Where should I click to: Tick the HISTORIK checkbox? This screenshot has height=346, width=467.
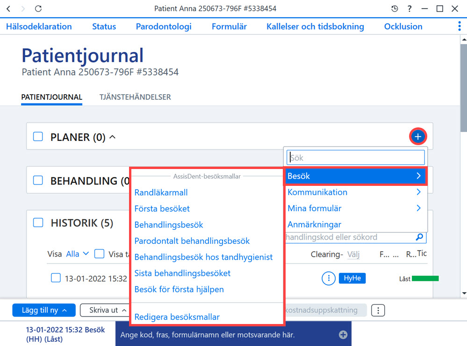(38, 222)
